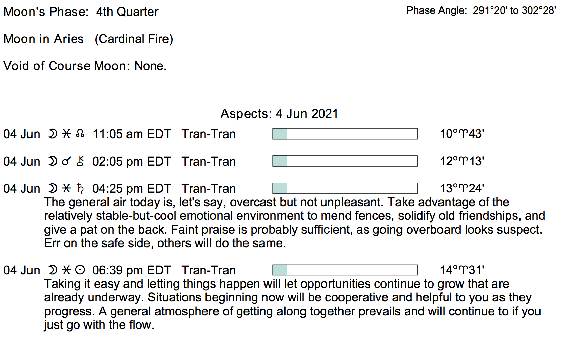Viewport: 569px width, 338px height.
Task: Select the sextile symbol in the 04:25 pm row
Action: pyautogui.click(x=66, y=188)
